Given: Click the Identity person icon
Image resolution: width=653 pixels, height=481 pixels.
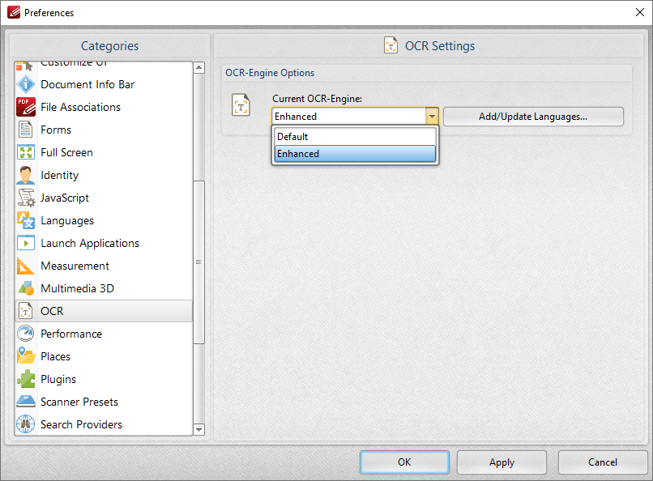Looking at the screenshot, I should point(26,175).
